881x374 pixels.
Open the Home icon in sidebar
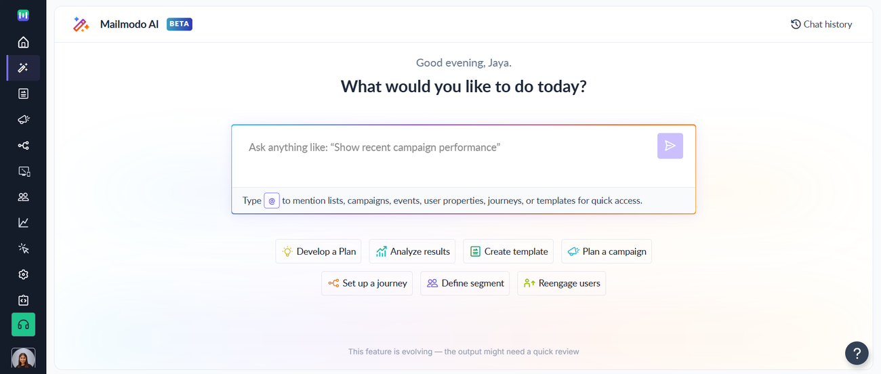[x=23, y=43]
